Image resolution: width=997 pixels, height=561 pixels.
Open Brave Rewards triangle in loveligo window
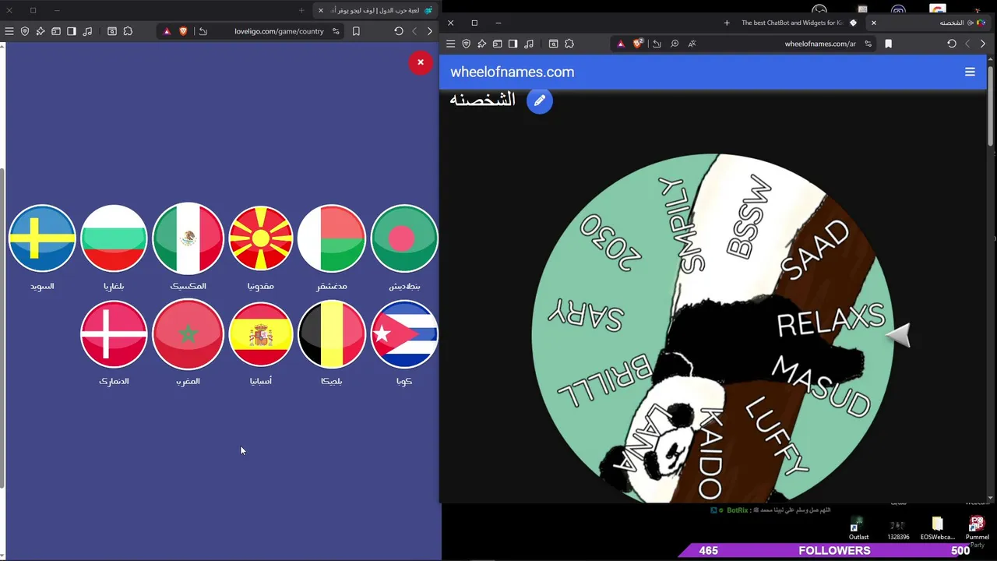tap(167, 31)
